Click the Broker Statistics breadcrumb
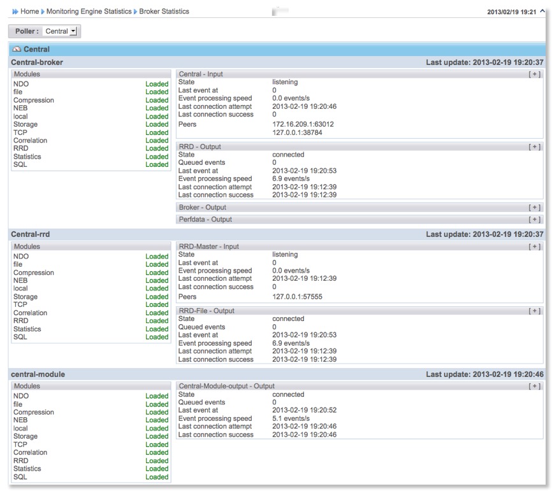552x491 pixels. point(164,11)
